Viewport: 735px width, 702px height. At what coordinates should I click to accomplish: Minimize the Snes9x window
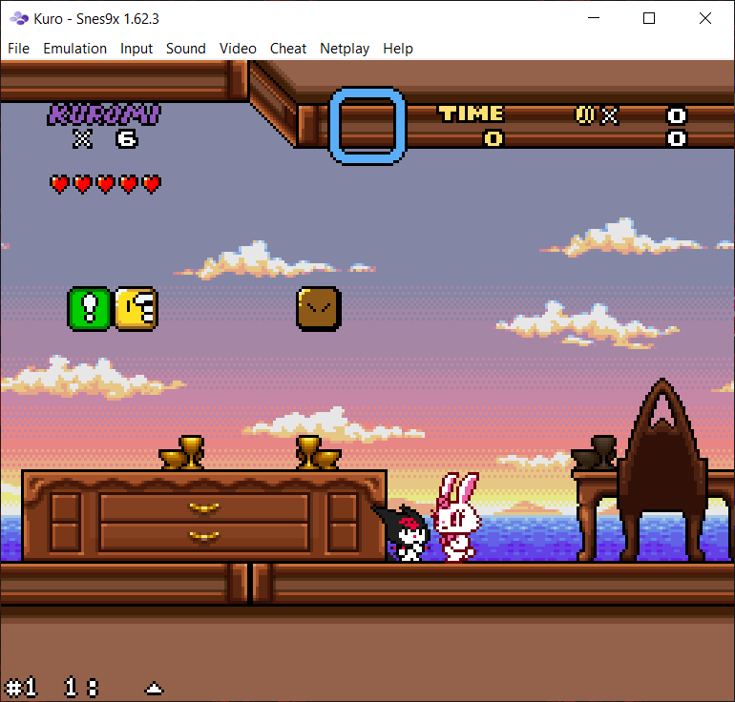[594, 18]
